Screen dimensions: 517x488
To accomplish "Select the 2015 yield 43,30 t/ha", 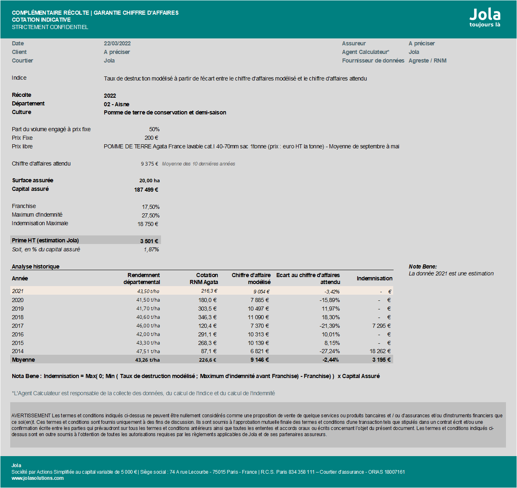I will [148, 343].
